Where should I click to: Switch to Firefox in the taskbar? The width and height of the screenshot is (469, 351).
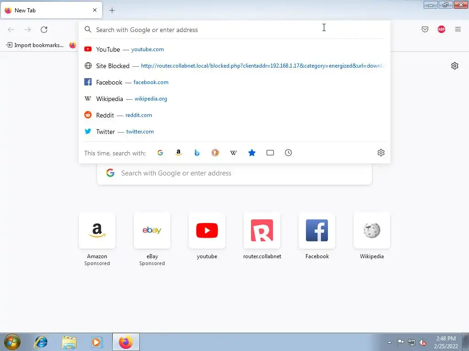pyautogui.click(x=126, y=342)
